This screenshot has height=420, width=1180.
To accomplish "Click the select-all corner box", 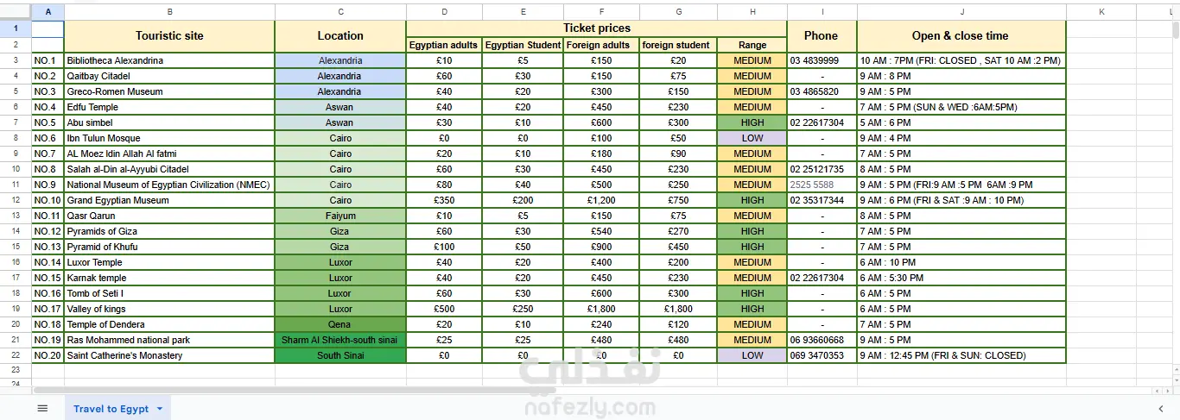I will click(16, 12).
